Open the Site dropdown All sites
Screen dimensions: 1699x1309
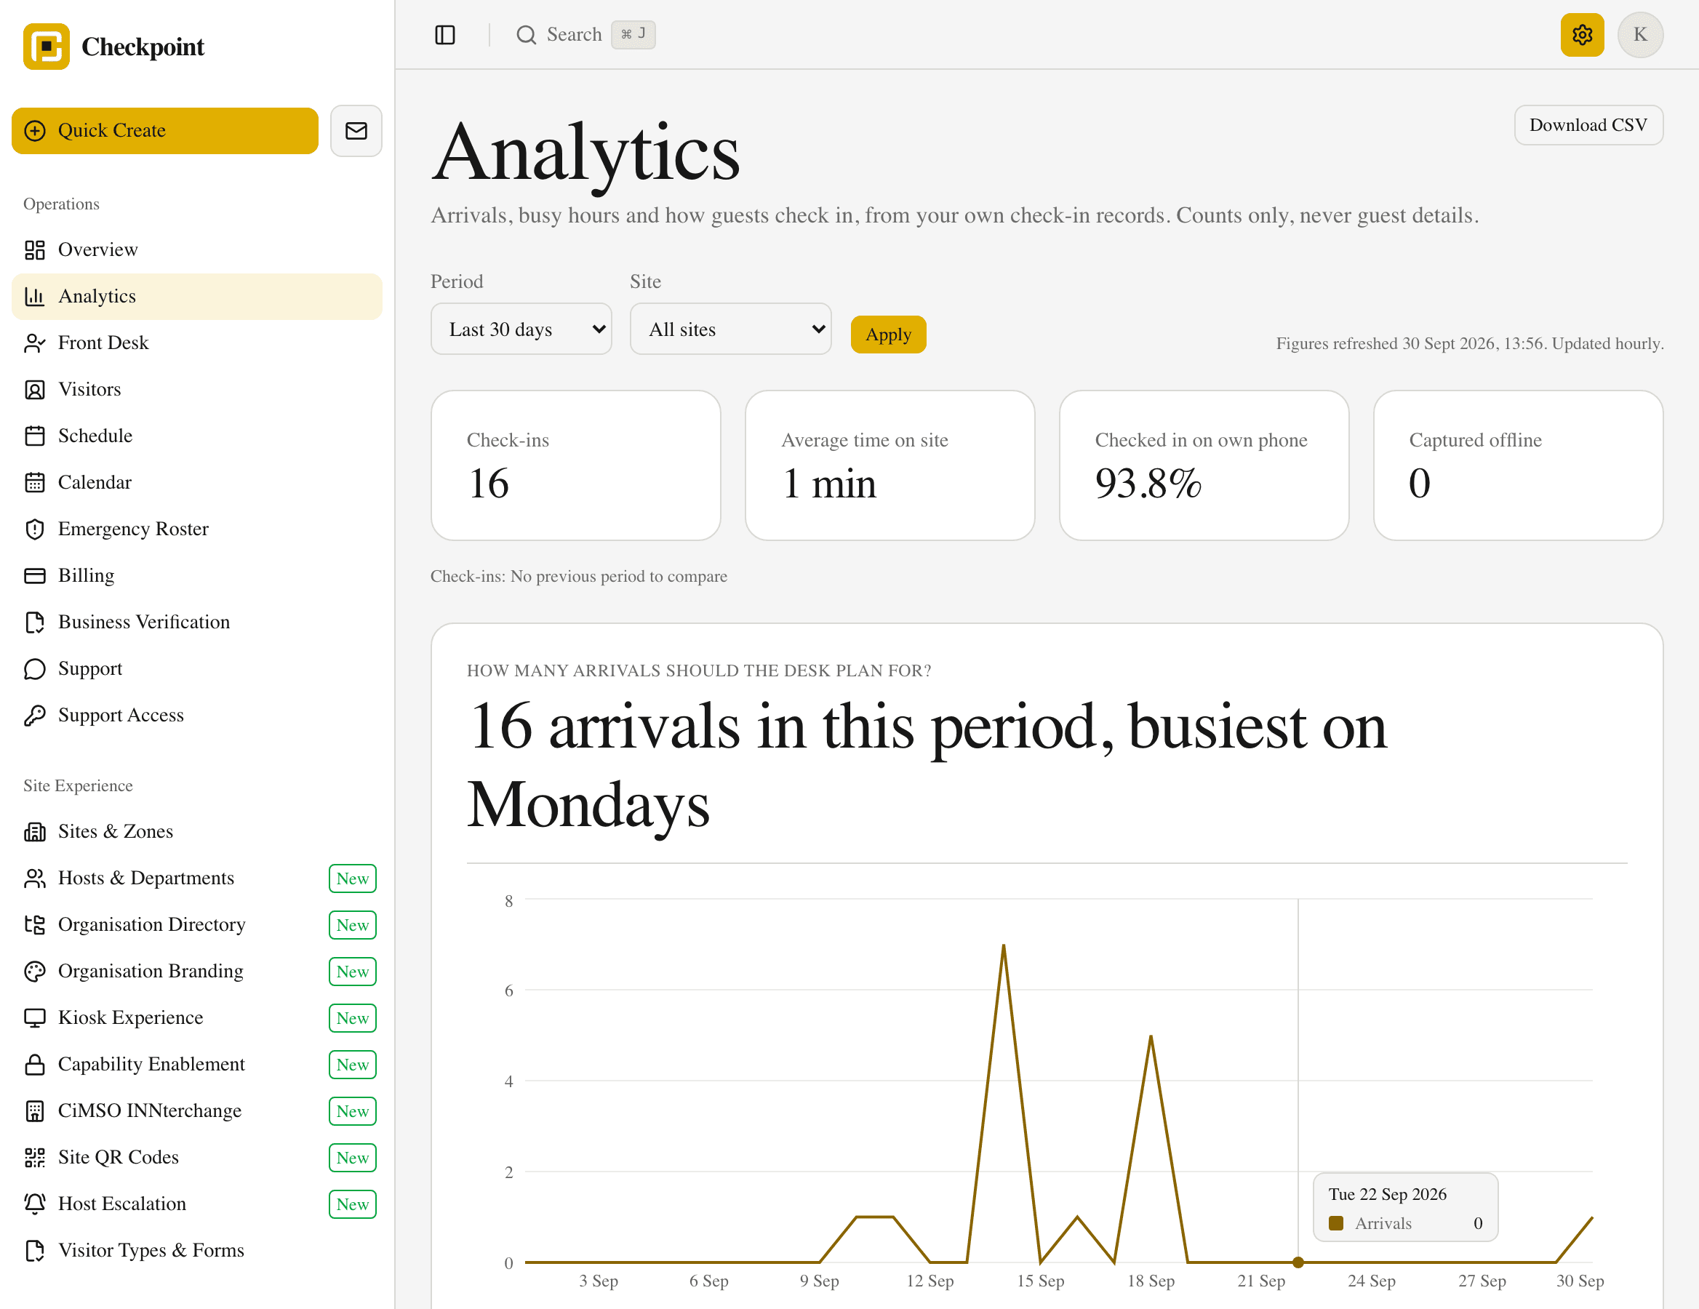pyautogui.click(x=730, y=329)
